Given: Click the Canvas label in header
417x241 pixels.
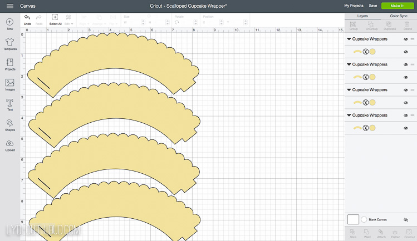Looking at the screenshot, I should coord(28,6).
